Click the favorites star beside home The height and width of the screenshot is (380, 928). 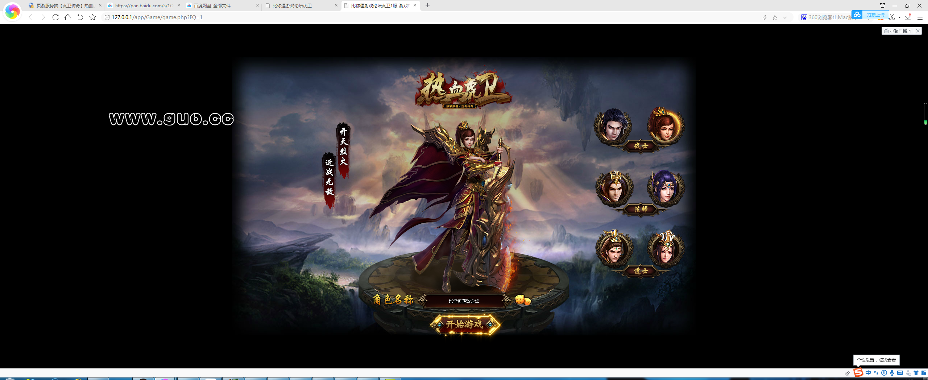[92, 17]
